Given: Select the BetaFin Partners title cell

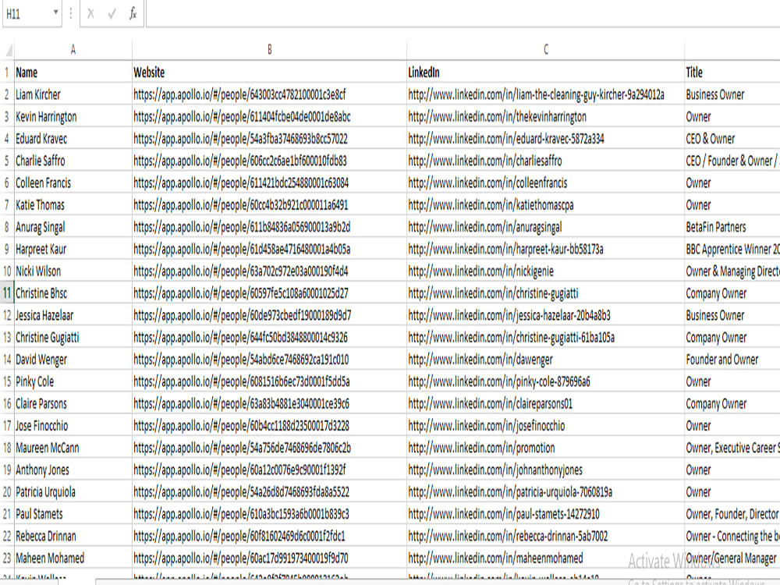Looking at the screenshot, I should [x=732, y=227].
